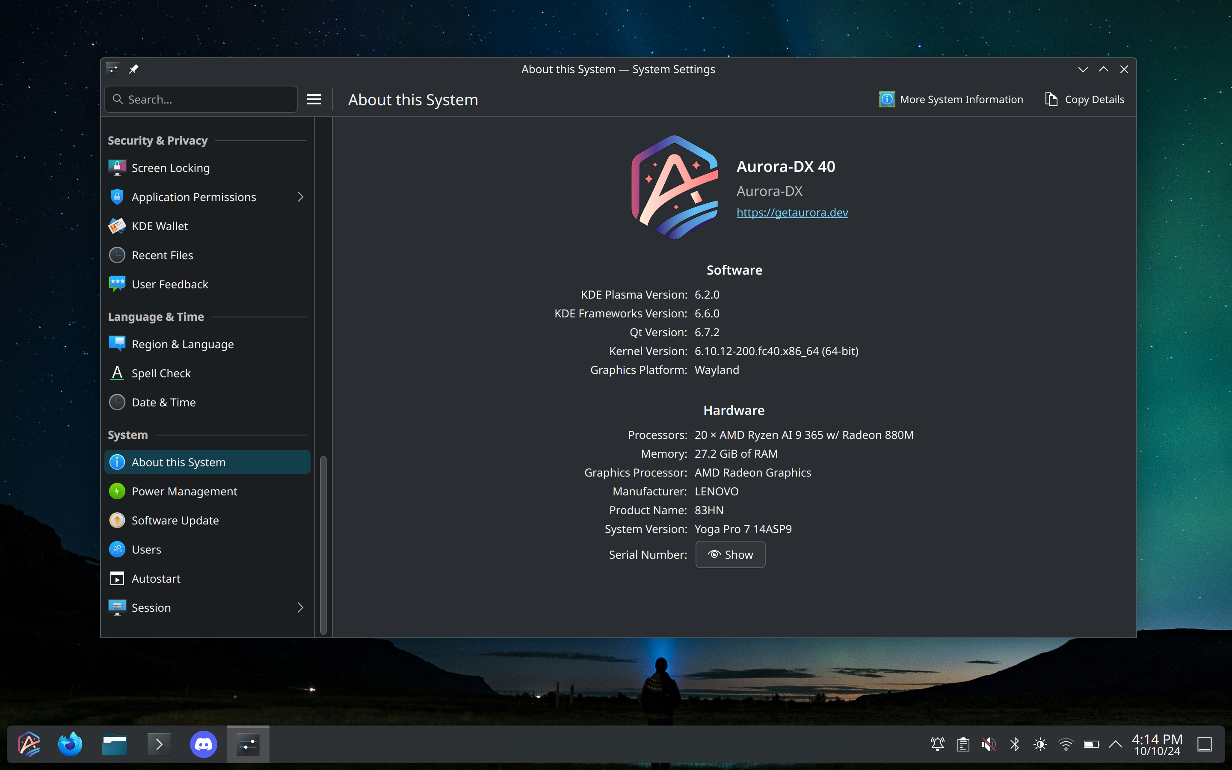Click the Aurora-DX 40 heading
Image resolution: width=1232 pixels, height=770 pixels.
[785, 166]
